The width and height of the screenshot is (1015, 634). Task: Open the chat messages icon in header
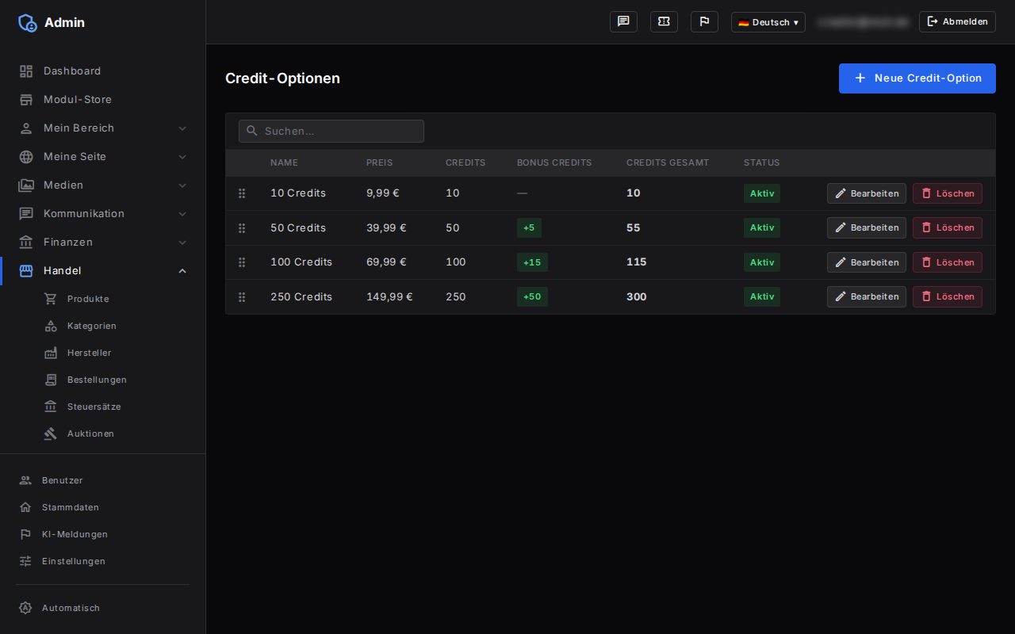623,21
